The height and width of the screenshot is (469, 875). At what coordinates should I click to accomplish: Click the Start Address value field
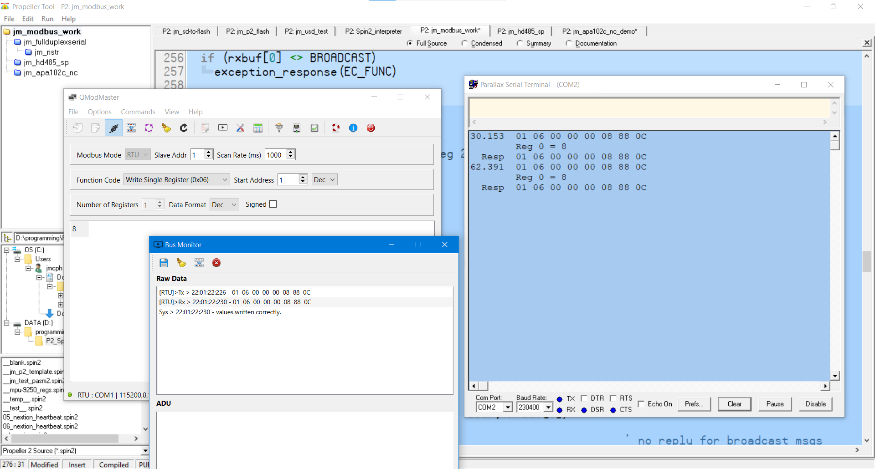288,180
